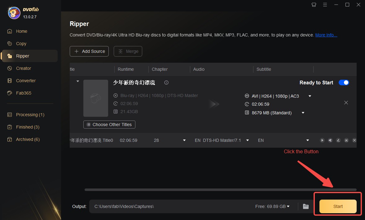
Task: Click the horizontal scrollbar under the title list
Action: [x=220, y=190]
